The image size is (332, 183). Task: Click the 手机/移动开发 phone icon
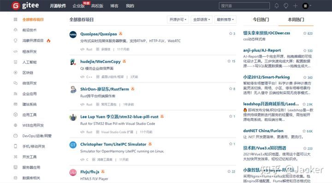tap(16, 146)
